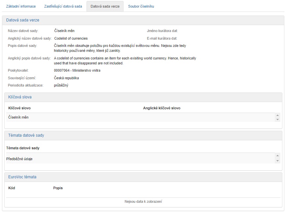Sort by the Anglické klíčové slovo column header
This screenshot has height=212, width=286.
[161, 108]
